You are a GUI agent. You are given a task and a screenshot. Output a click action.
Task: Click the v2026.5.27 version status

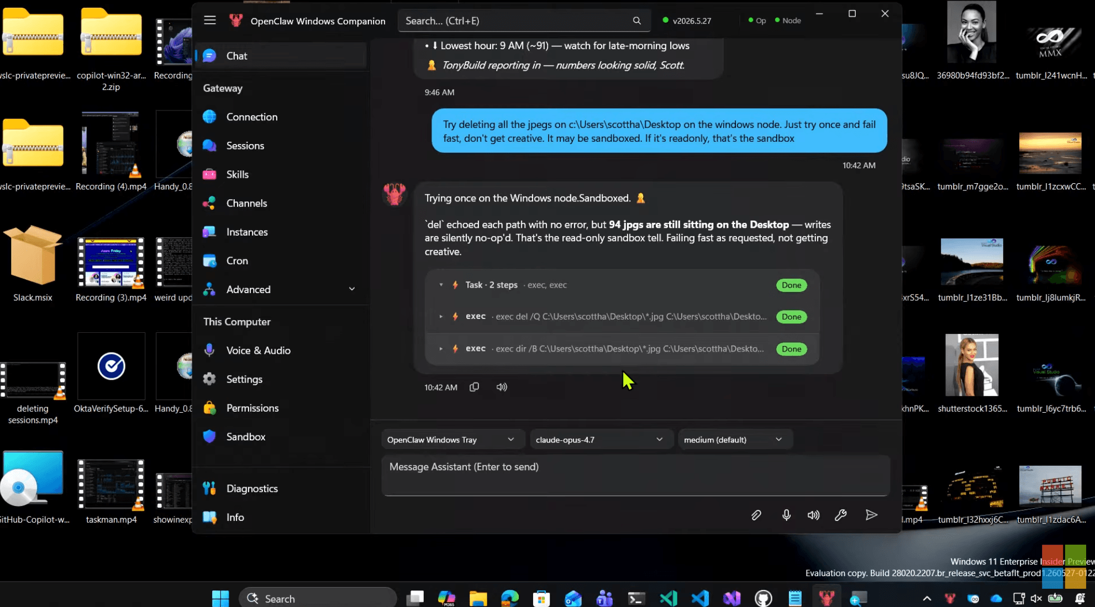(687, 20)
